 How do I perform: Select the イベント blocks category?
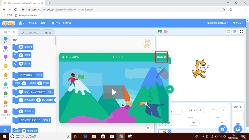(6, 67)
